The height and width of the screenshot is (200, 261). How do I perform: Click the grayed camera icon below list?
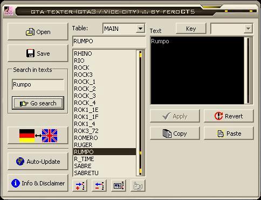pyautogui.click(x=138, y=185)
